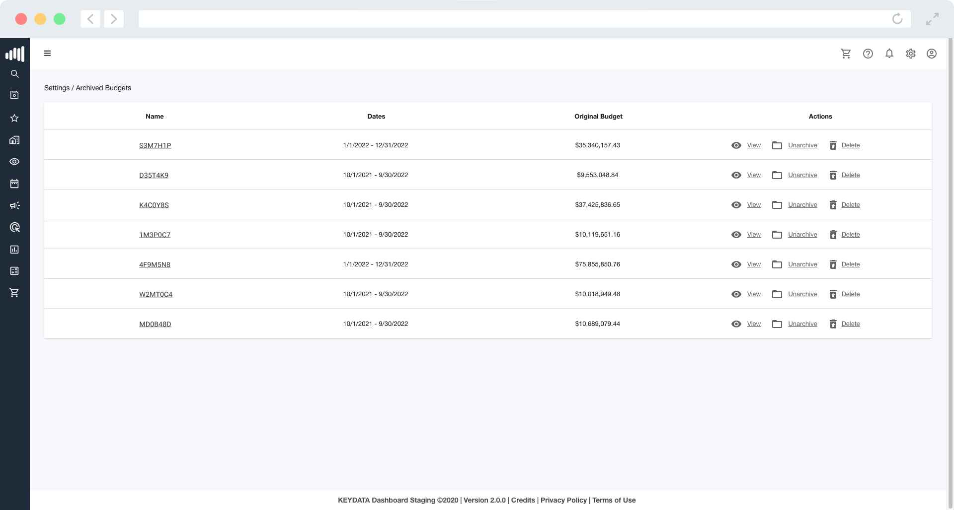
Task: Open the shopping cart icon in top bar
Action: click(846, 54)
